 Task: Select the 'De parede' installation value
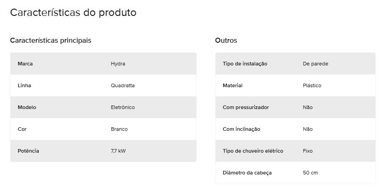coord(315,64)
